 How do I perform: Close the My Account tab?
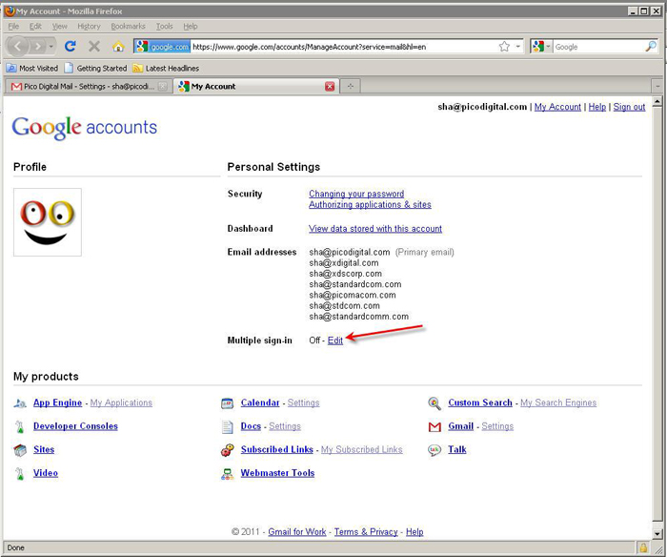330,87
